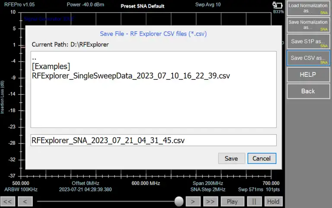Image resolution: width=332 pixels, height=208 pixels.
Task: Select RFExplorer_SingleSweepData csv file in list
Action: [x=131, y=75]
